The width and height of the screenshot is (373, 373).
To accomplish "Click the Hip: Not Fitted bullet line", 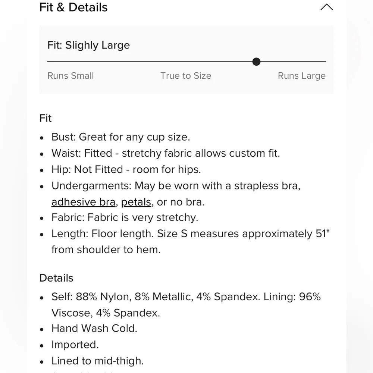I will pos(126,169).
